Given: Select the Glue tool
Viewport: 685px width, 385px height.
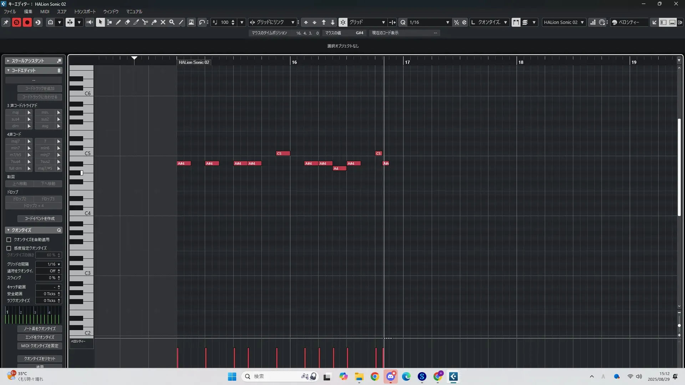Looking at the screenshot, I should (x=154, y=22).
